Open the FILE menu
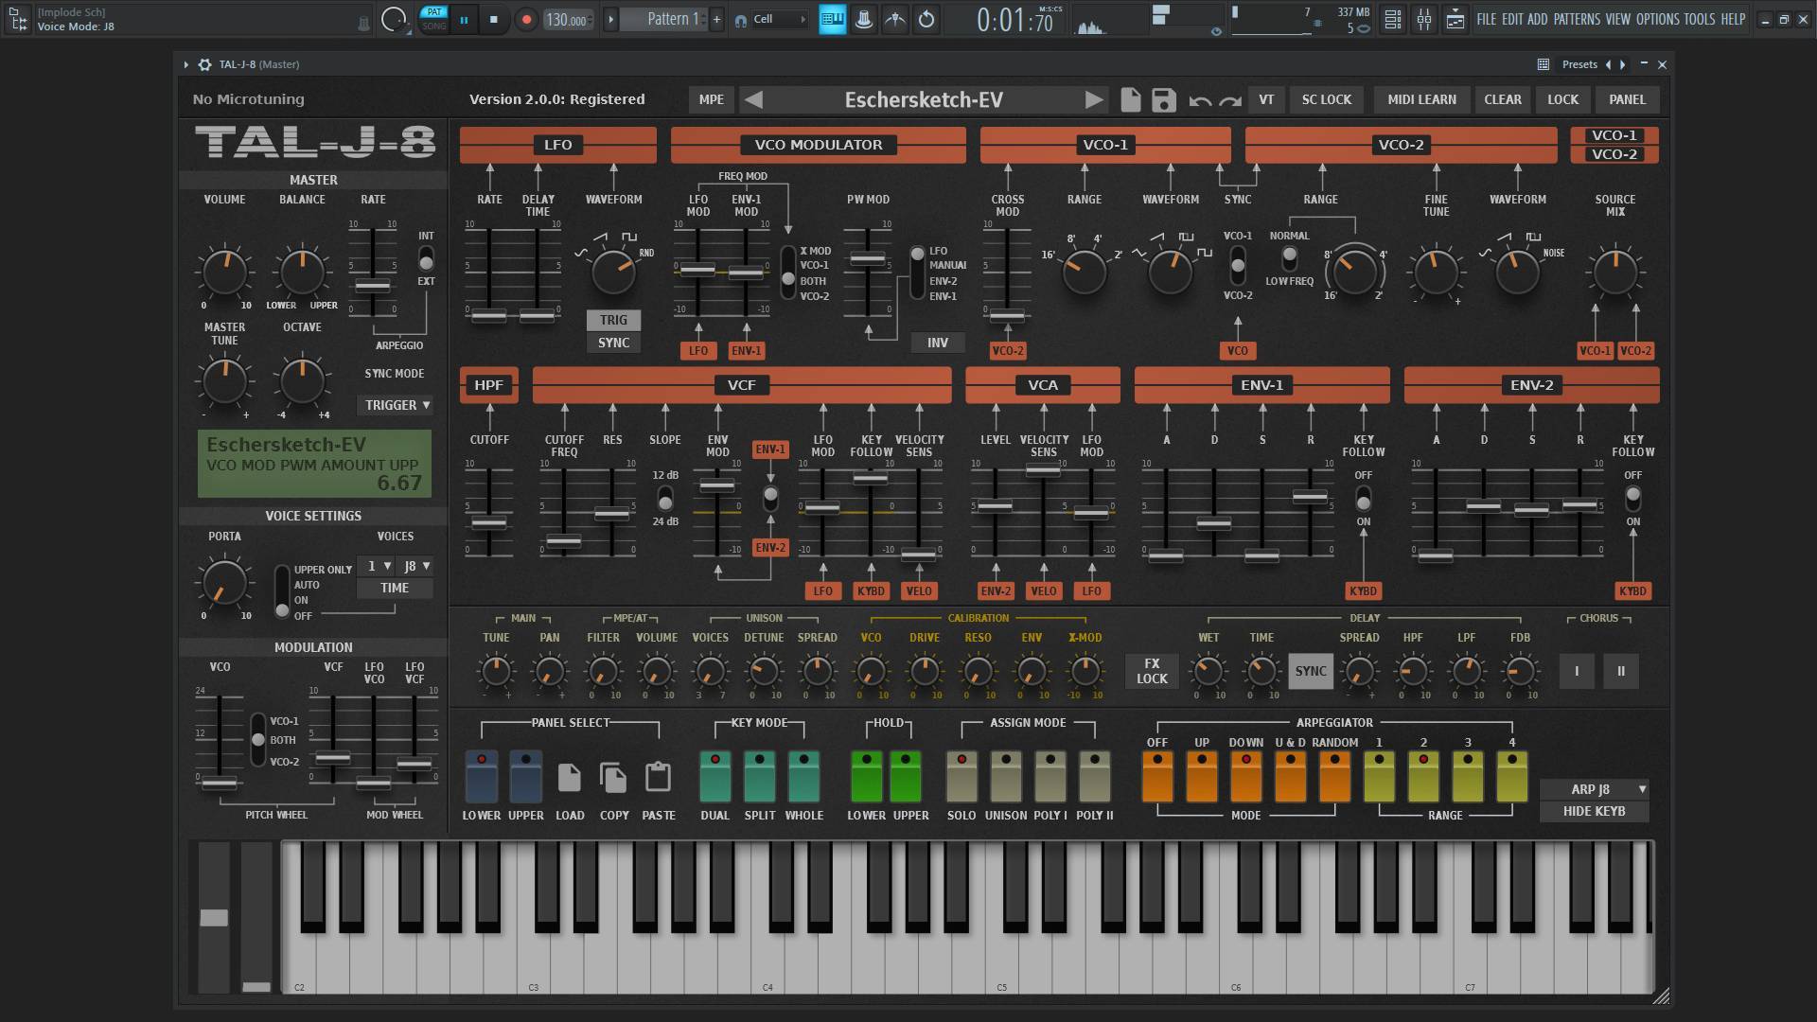1817x1022 pixels. click(x=1487, y=19)
